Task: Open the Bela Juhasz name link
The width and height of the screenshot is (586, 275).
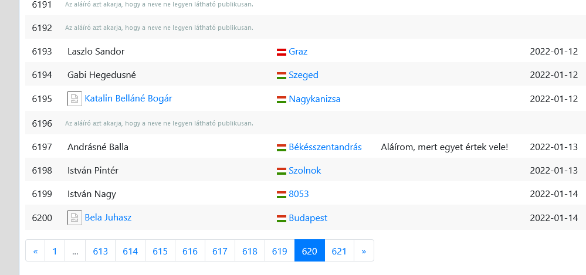Action: click(108, 217)
